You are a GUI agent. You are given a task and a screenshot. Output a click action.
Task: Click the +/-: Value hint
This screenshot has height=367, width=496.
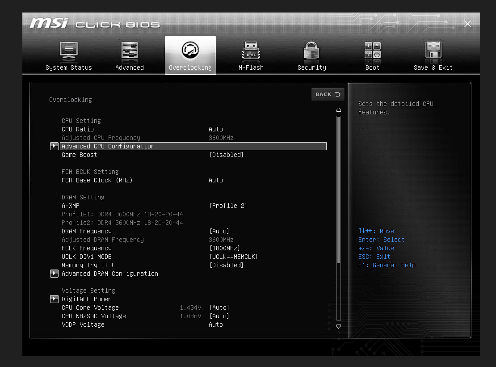tap(376, 248)
